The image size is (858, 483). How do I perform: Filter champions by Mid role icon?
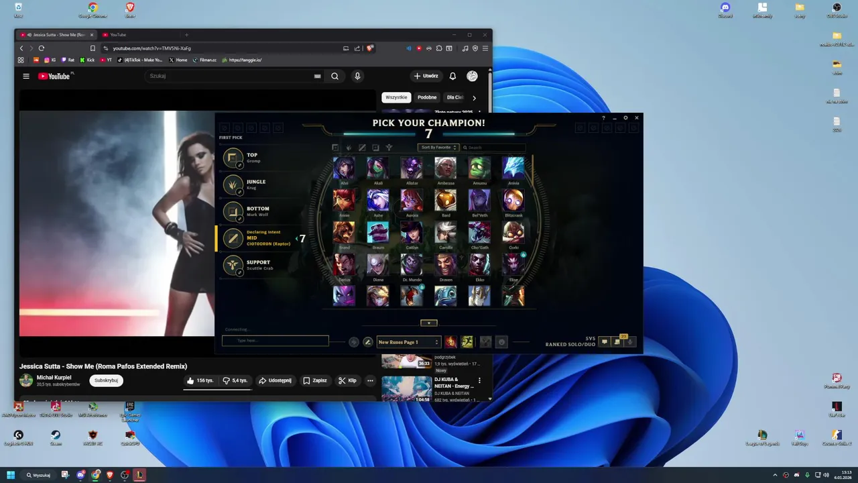(x=362, y=148)
